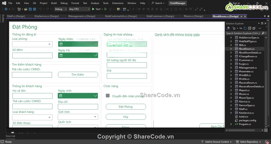Expand the fLogin.cs tree node
271x144 pixels.
[x=231, y=64]
